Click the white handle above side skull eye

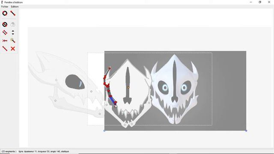click(56, 80)
